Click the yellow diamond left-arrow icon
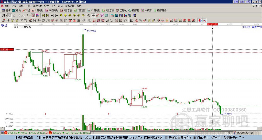 point(61,16)
